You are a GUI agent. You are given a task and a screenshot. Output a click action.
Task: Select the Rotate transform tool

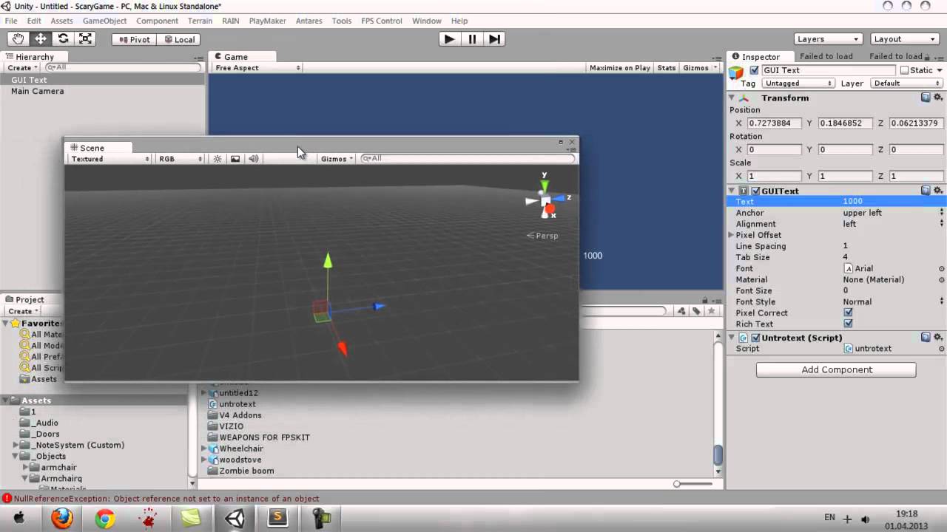63,39
